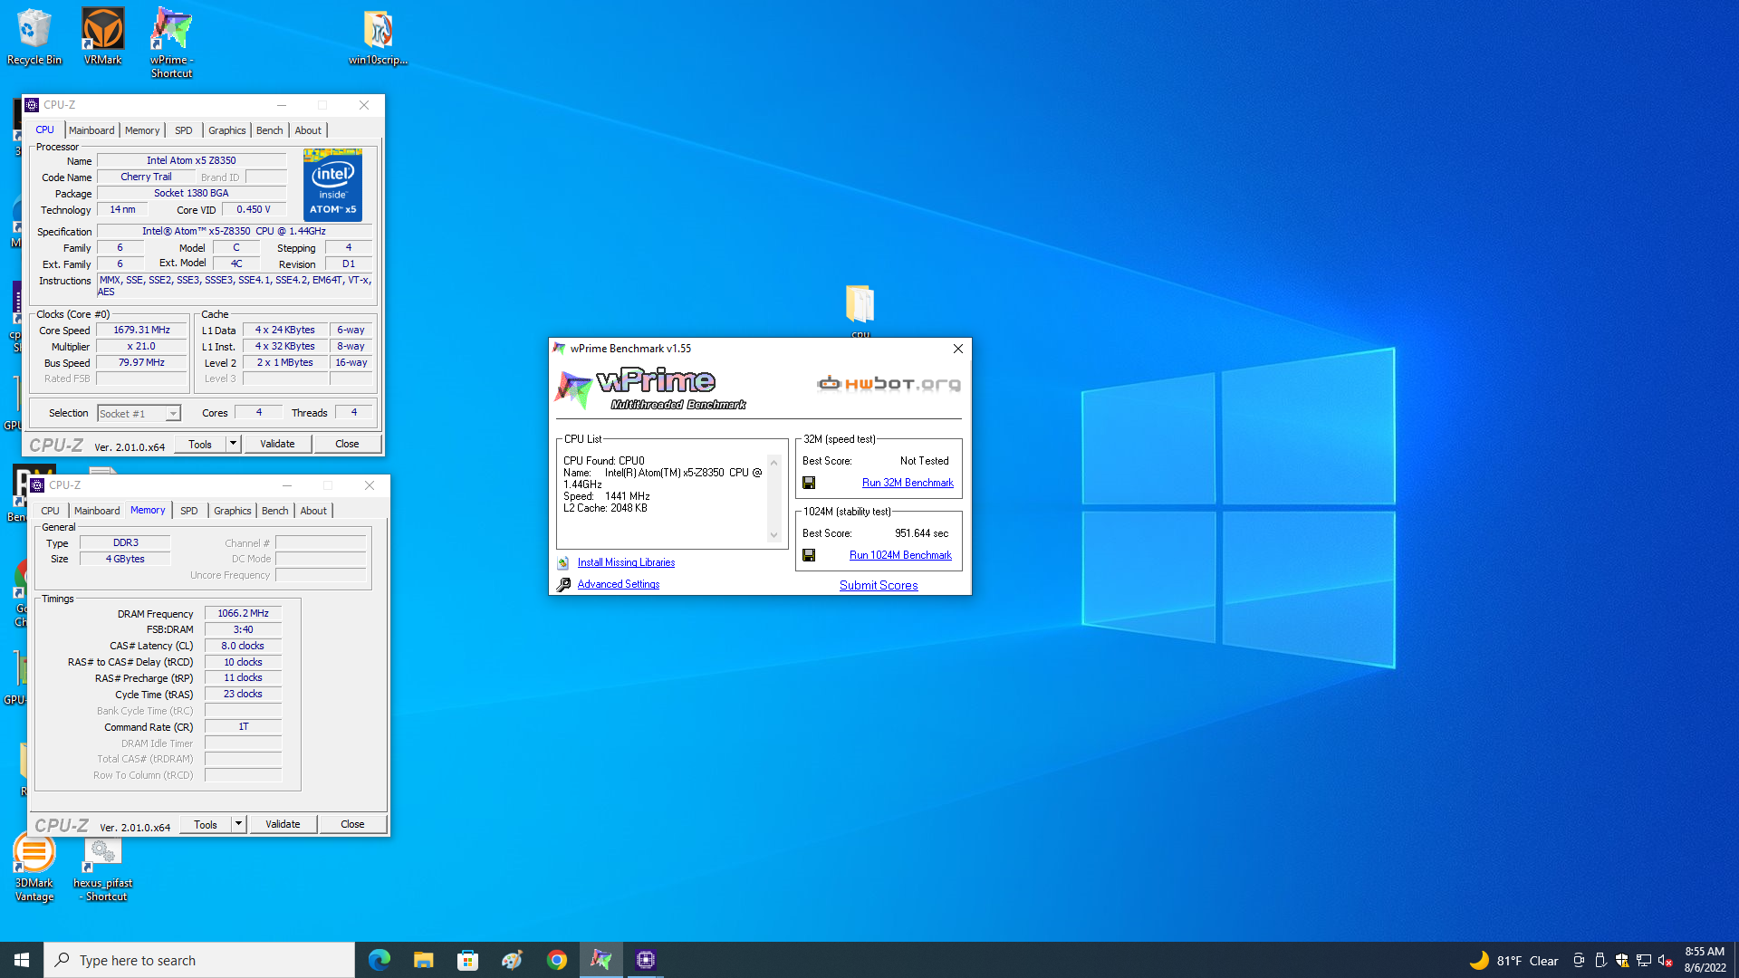Click Validate in top CPU-Z window
This screenshot has height=978, width=1739.
[x=277, y=444]
